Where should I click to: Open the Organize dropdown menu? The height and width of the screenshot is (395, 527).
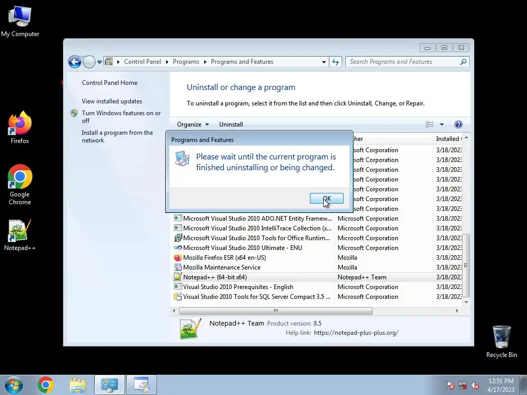point(193,124)
